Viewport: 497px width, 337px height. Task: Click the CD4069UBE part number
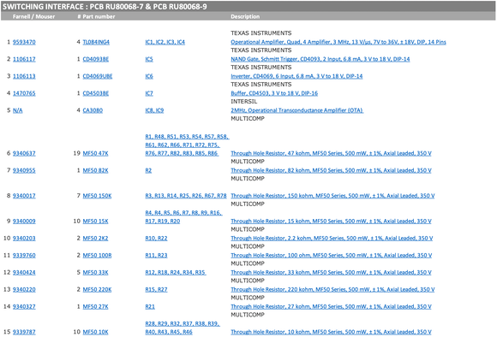(98, 76)
